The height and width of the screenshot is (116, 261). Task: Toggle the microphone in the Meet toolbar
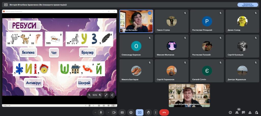[x=101, y=112]
